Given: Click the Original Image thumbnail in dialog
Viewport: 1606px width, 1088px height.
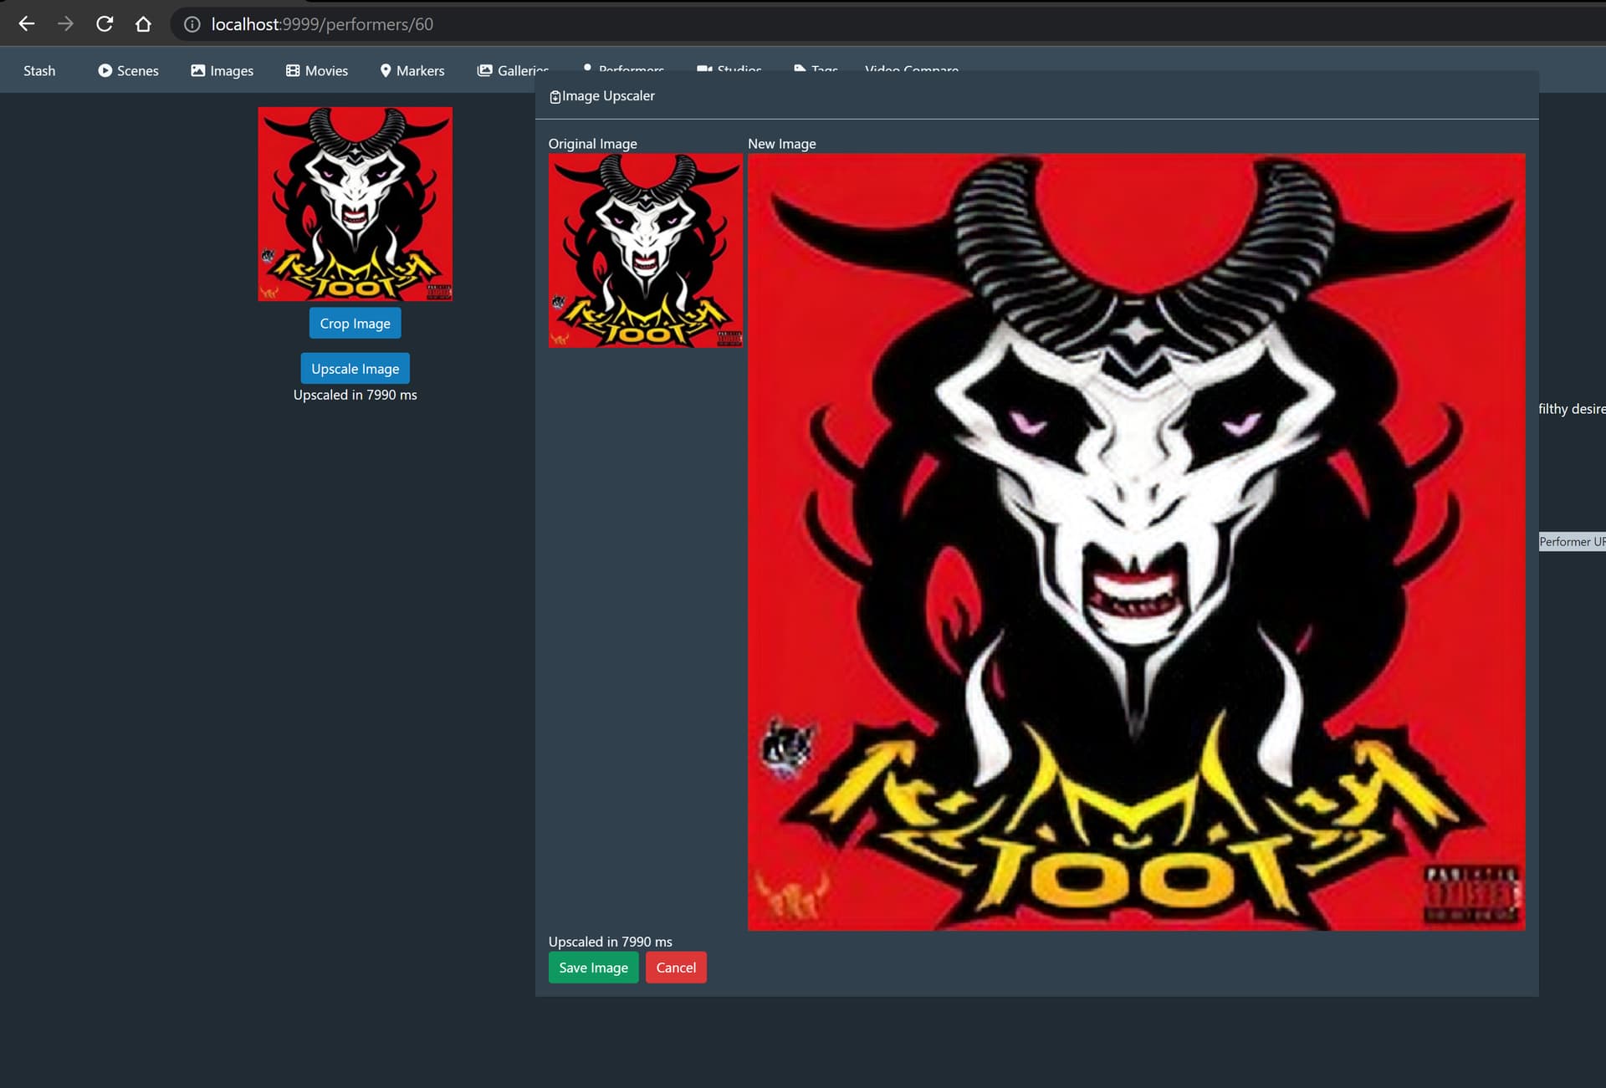Looking at the screenshot, I should [x=645, y=250].
